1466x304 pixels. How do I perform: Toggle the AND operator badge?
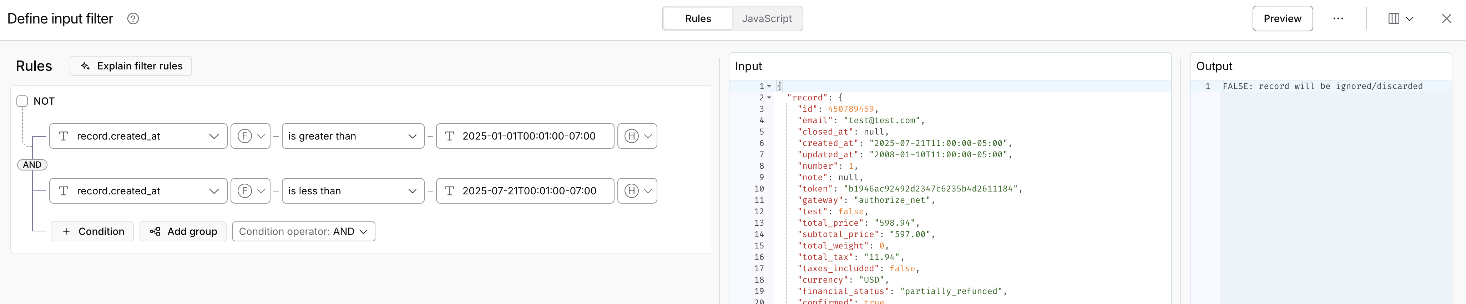click(32, 164)
